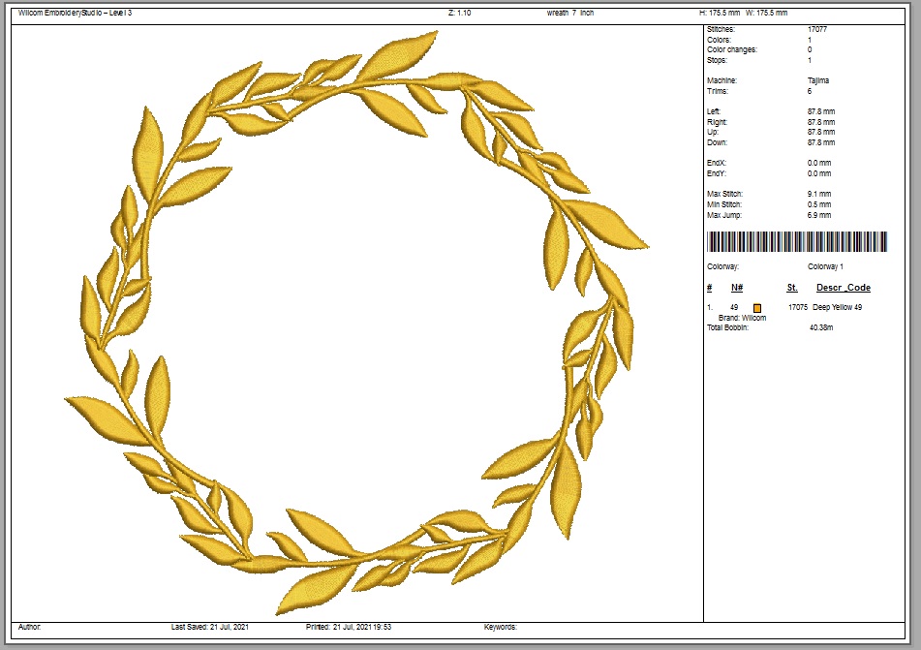Viewport: 921px width, 650px height.
Task: Select the Deep Yellow 49 thread description
Action: click(837, 307)
